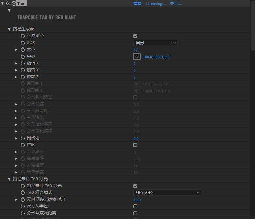
Task: Click the 重置 reset link
Action: [138, 4]
